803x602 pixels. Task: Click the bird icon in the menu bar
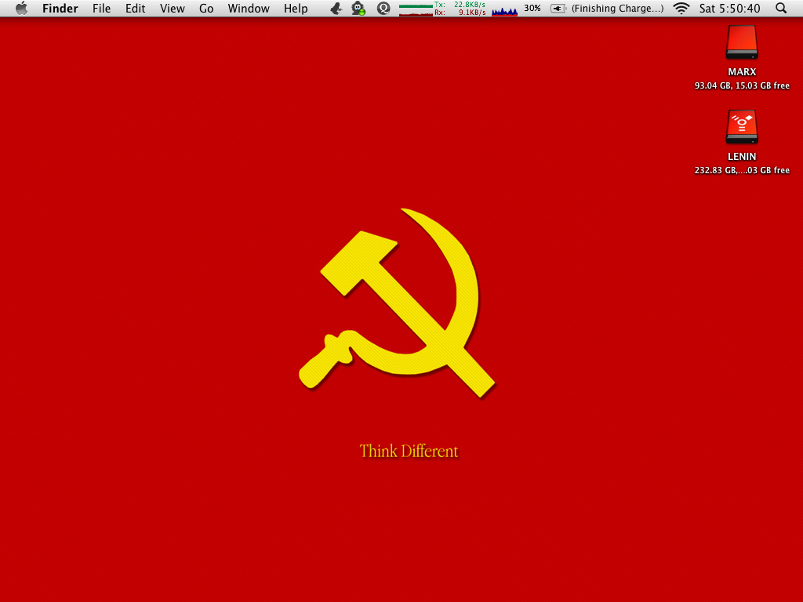click(336, 9)
